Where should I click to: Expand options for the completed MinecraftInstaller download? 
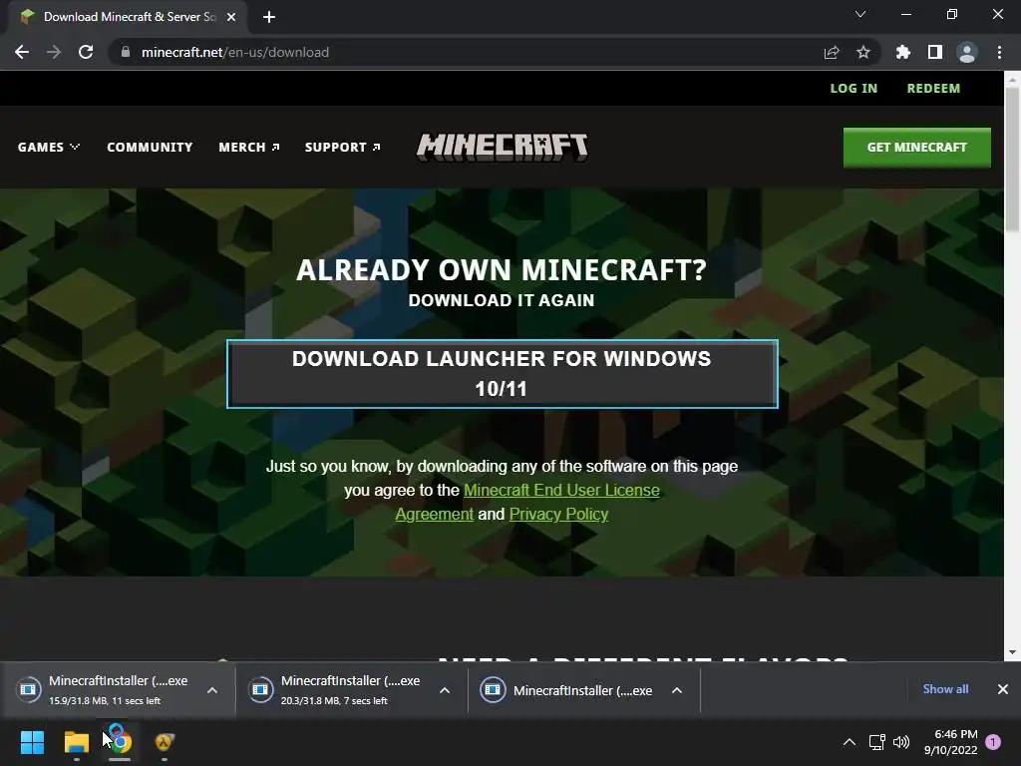click(677, 690)
